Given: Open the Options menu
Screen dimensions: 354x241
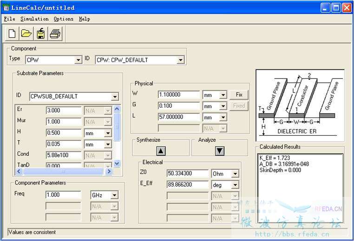Looking at the screenshot, I should point(64,19).
